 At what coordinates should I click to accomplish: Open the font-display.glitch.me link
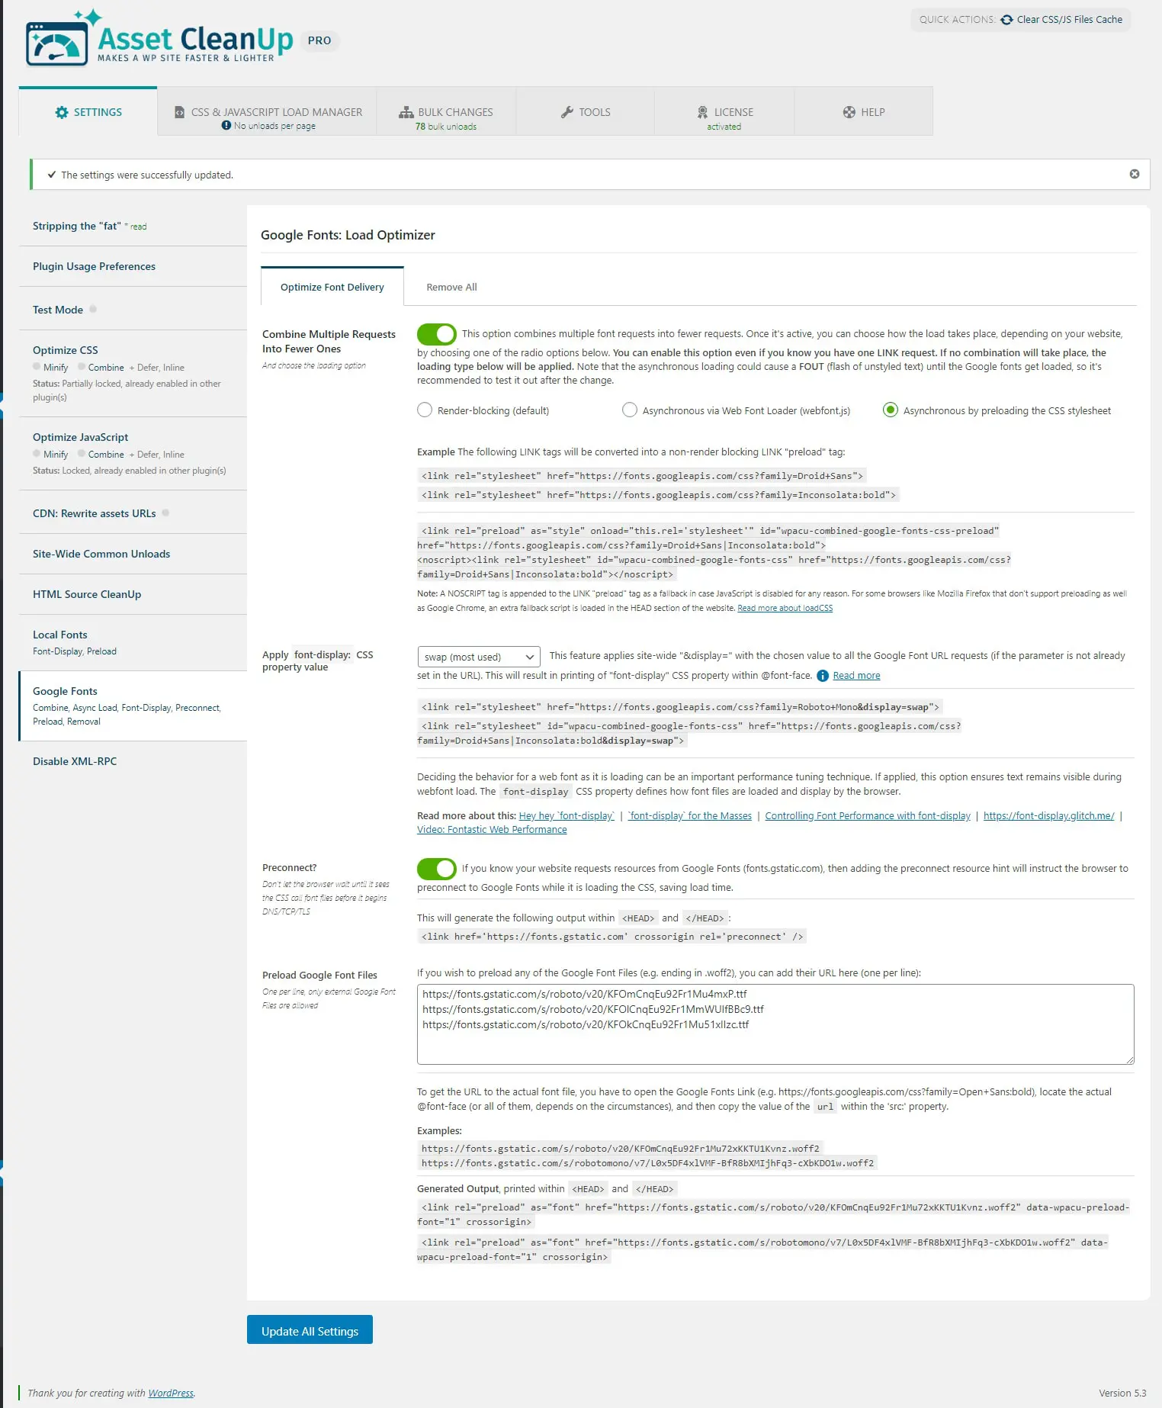pos(1049,815)
